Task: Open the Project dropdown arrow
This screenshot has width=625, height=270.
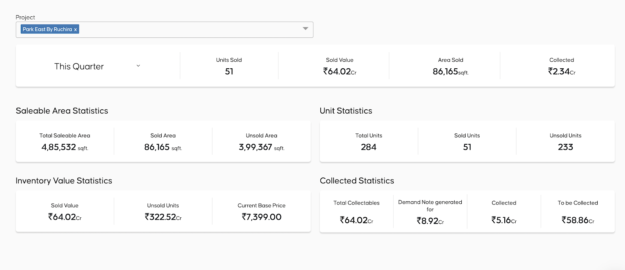Action: click(305, 29)
